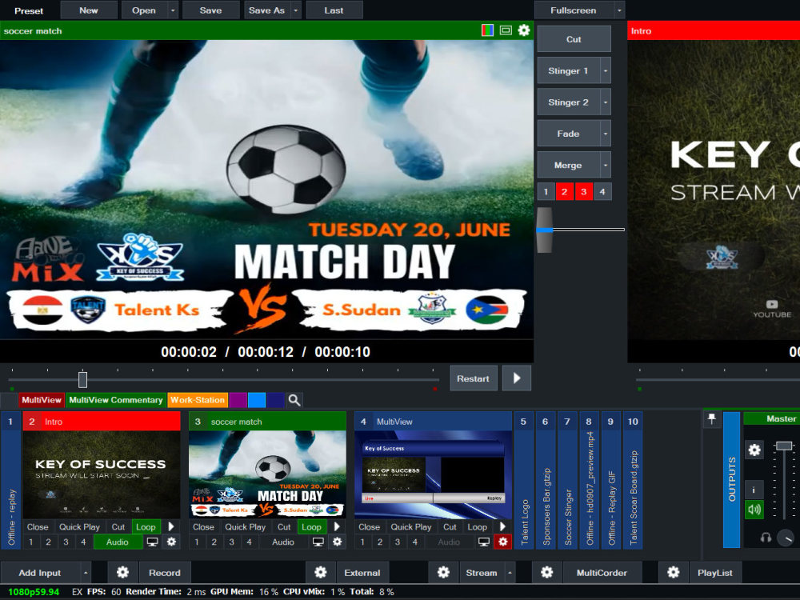Toggle red overlay 3 under transitions

[584, 192]
